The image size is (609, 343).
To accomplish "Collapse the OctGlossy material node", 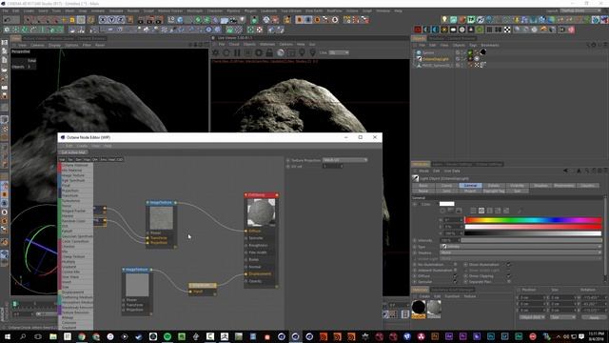I will (246, 194).
